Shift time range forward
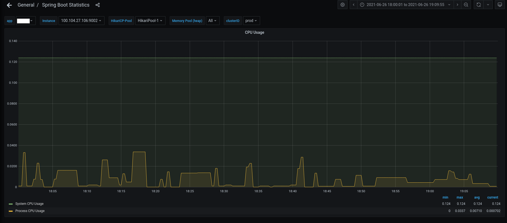The image size is (507, 223). (458, 5)
